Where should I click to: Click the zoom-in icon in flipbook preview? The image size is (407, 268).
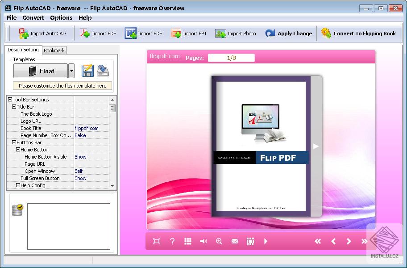[x=219, y=241]
